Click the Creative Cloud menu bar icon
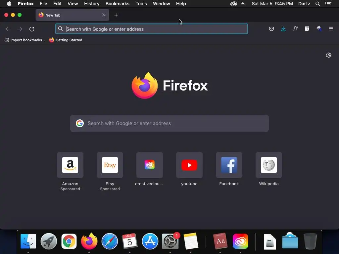This screenshot has width=339, height=254. (233, 4)
